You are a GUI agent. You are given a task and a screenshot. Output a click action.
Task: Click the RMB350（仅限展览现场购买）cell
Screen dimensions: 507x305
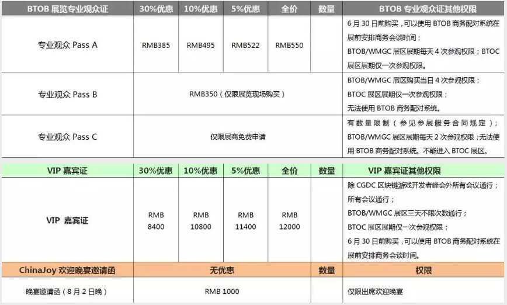pyautogui.click(x=238, y=94)
